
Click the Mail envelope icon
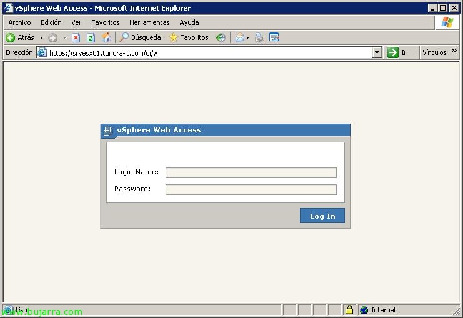point(240,37)
